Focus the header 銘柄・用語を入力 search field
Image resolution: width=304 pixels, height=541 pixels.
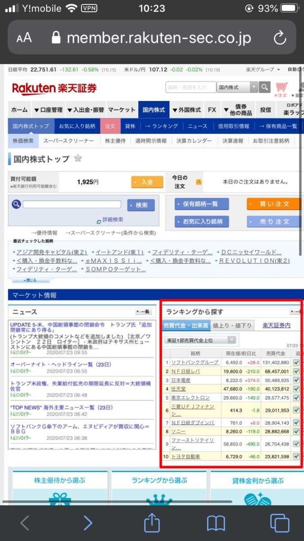pyautogui.click(x=191, y=87)
